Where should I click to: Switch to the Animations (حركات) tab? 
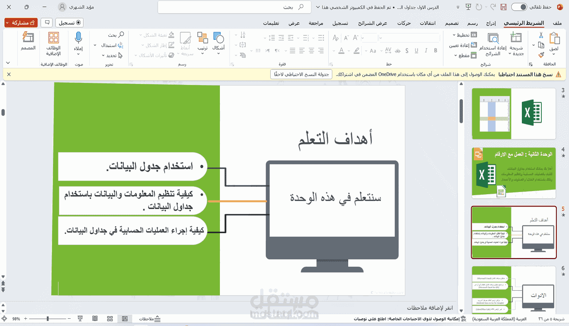pos(404,23)
